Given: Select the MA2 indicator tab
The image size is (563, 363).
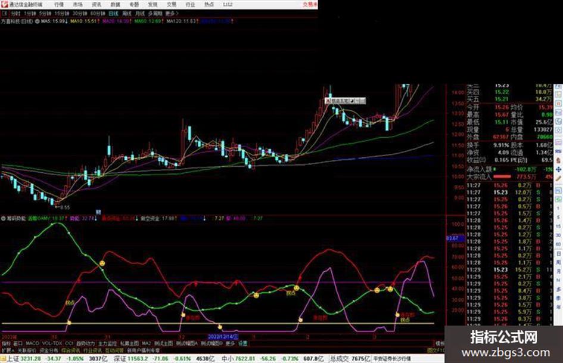Looking at the screenshot, I should [x=146, y=343].
